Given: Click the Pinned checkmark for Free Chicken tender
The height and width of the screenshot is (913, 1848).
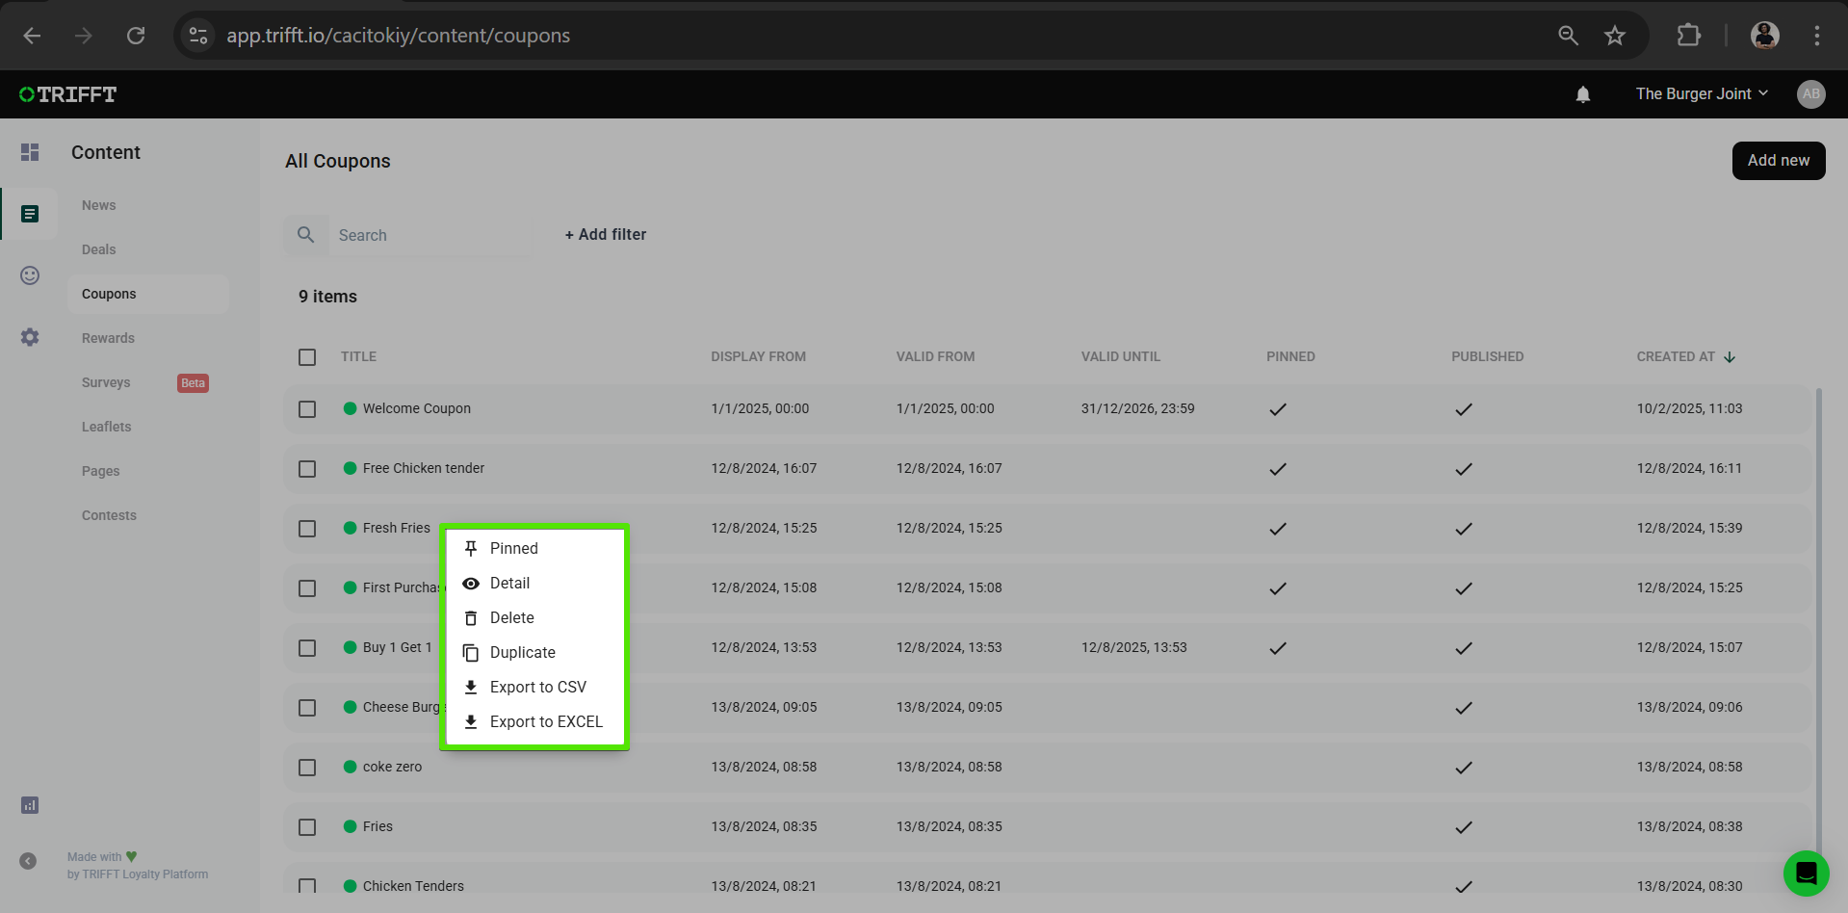Looking at the screenshot, I should pyautogui.click(x=1278, y=469).
